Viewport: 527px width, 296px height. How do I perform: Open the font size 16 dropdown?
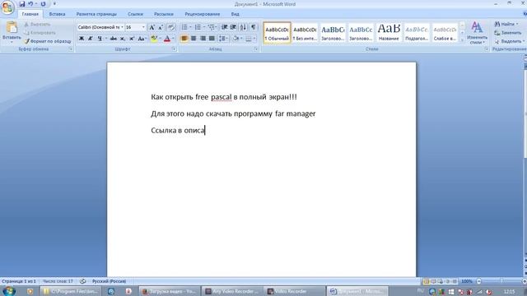tap(143, 27)
